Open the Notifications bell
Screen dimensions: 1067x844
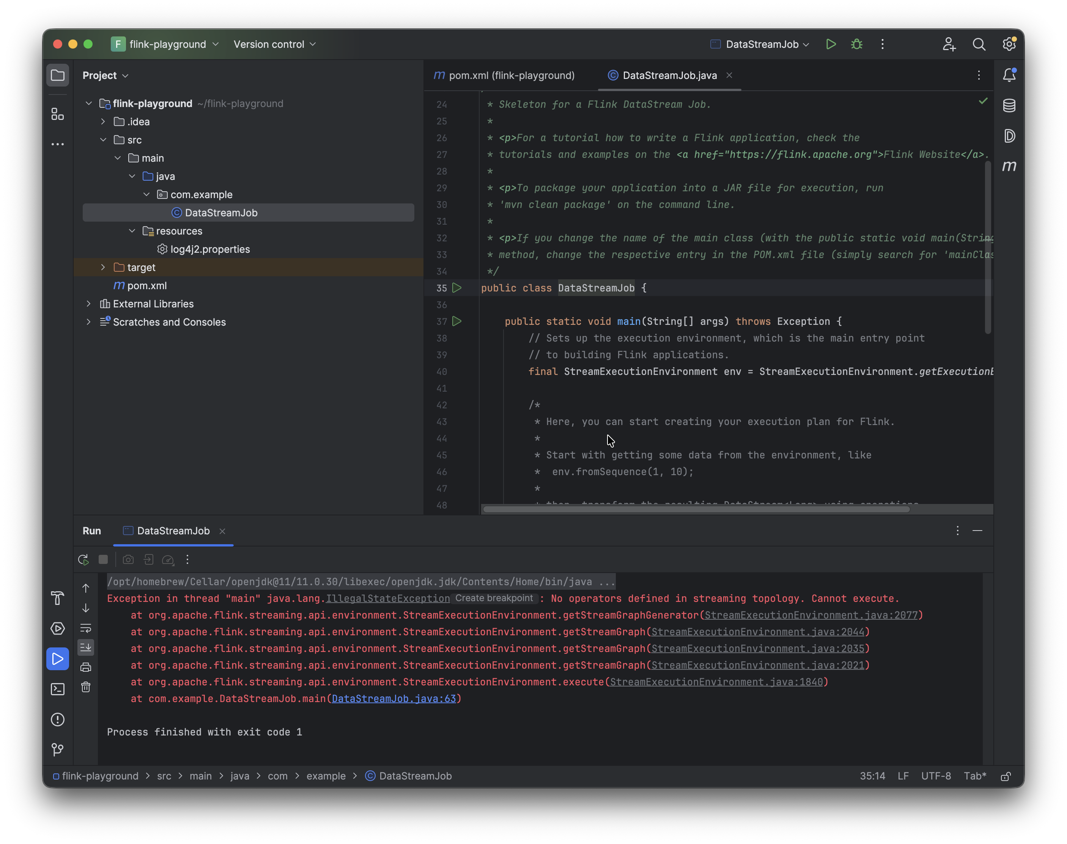point(1009,75)
